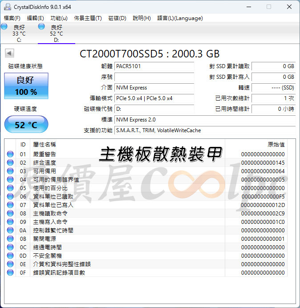Click the status orb for 06 資料單位已讀取

10,196
